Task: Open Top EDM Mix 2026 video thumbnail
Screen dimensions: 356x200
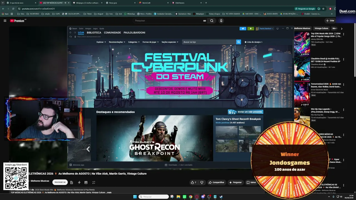Action: (302, 44)
